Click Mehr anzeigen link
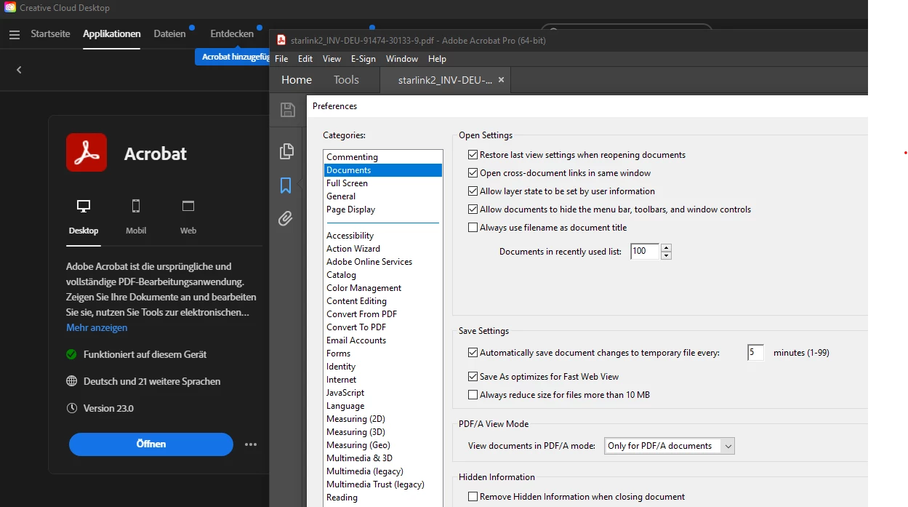The image size is (908, 507). pos(97,327)
